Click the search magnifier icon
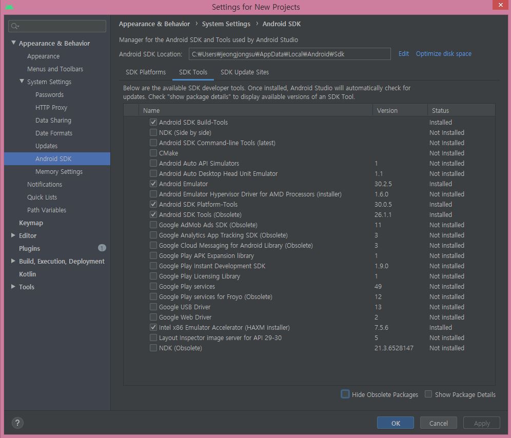Screen dimensions: 511x438 tap(15, 26)
